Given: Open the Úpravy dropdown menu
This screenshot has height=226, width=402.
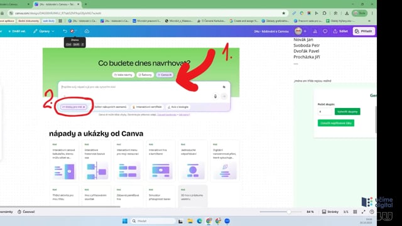Looking at the screenshot, I should pyautogui.click(x=43, y=31).
